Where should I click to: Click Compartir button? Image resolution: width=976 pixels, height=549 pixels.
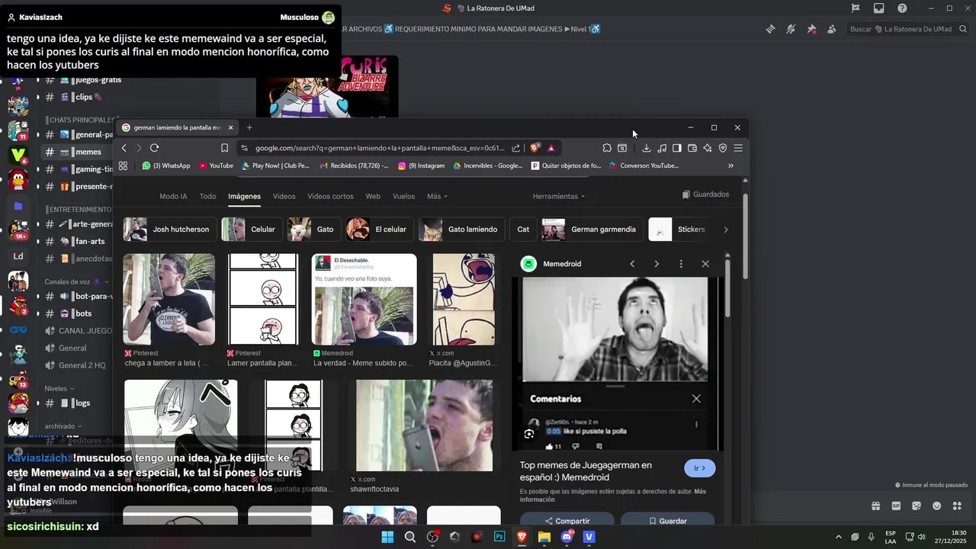coord(567,521)
